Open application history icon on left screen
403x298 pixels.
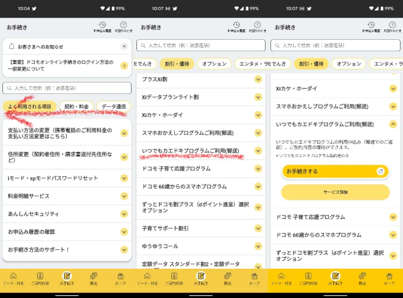(102, 27)
